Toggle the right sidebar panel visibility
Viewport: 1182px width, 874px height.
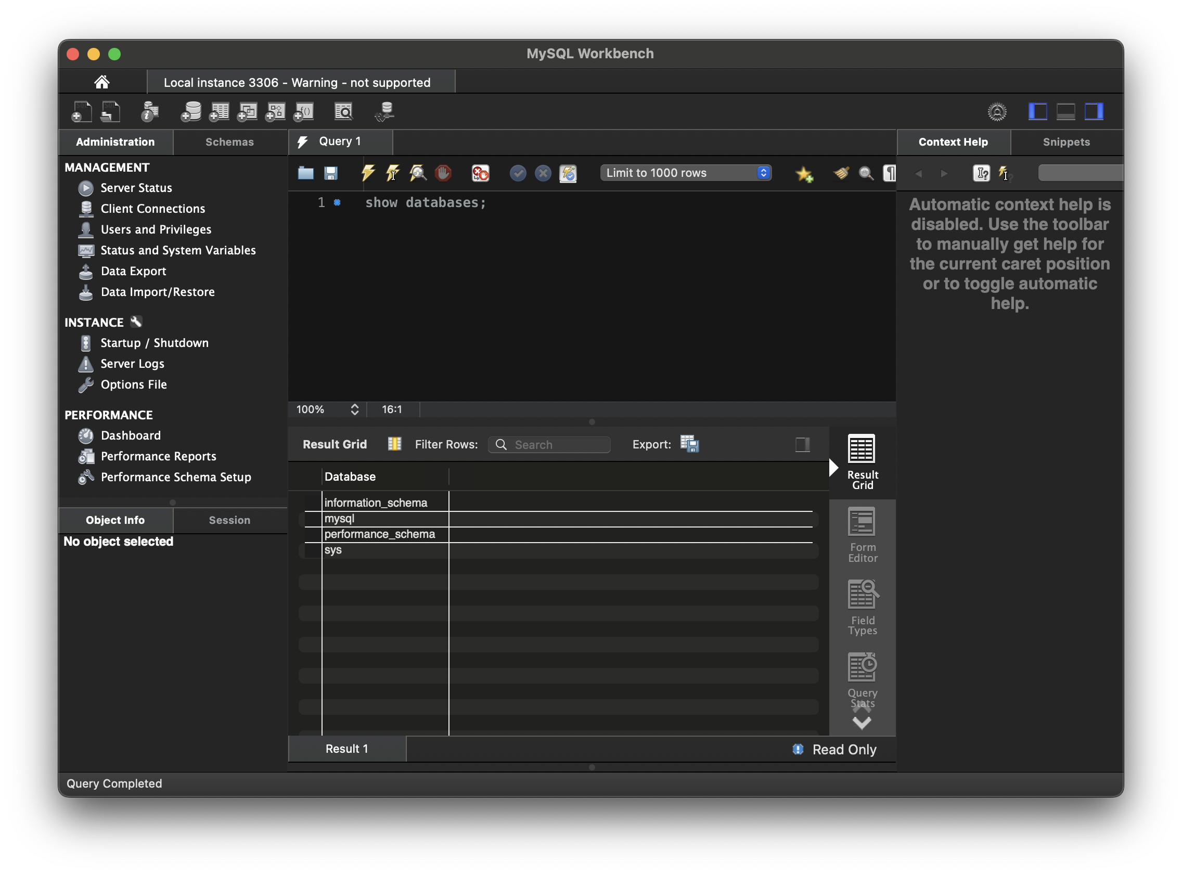1093,112
